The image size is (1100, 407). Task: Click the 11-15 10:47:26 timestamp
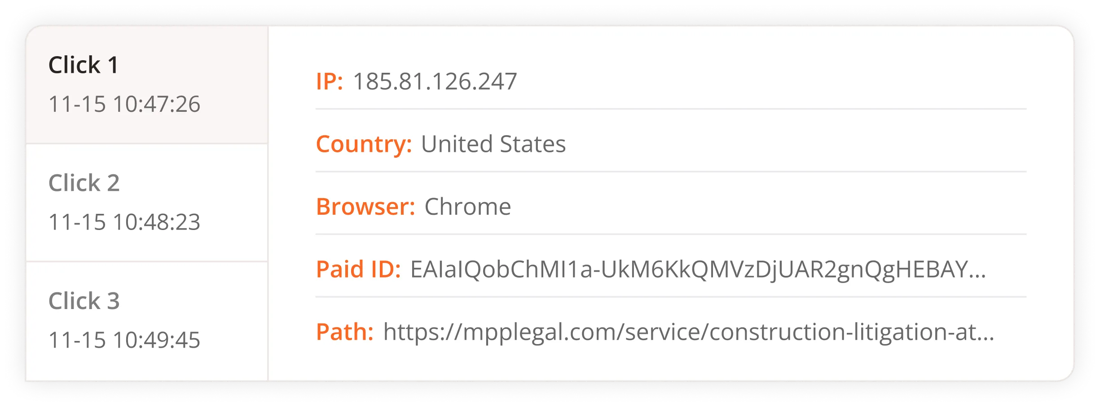pos(124,104)
